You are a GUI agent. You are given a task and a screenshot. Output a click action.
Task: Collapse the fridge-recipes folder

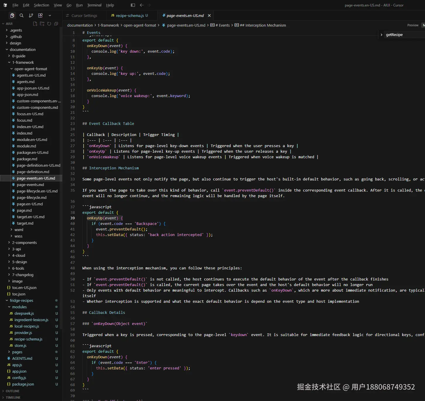pos(21,300)
